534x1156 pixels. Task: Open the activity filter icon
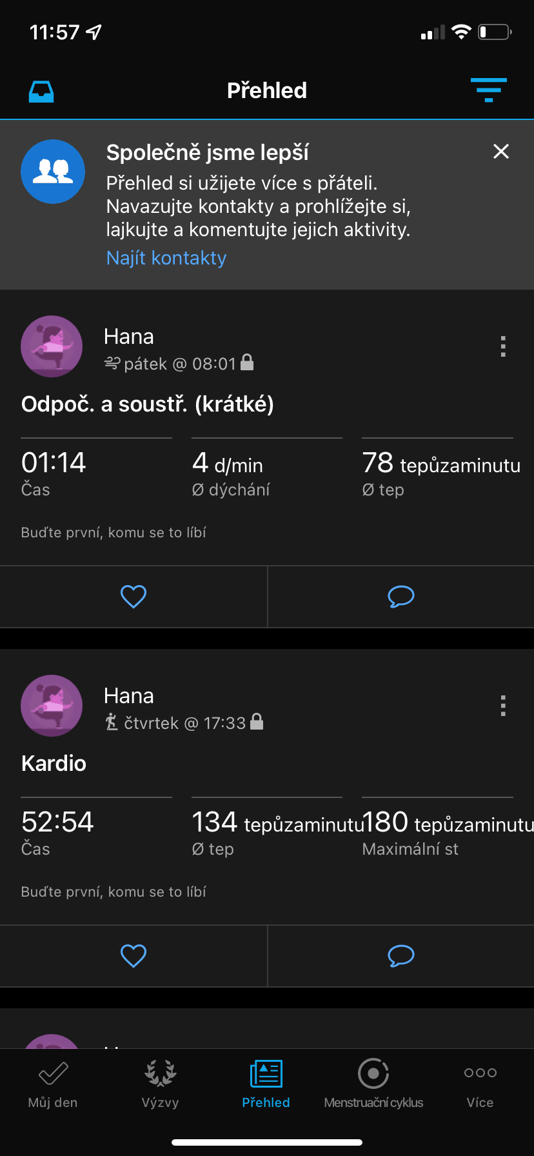(488, 90)
